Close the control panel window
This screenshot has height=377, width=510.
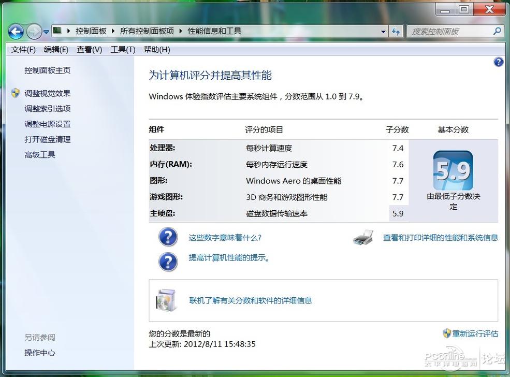pos(489,10)
